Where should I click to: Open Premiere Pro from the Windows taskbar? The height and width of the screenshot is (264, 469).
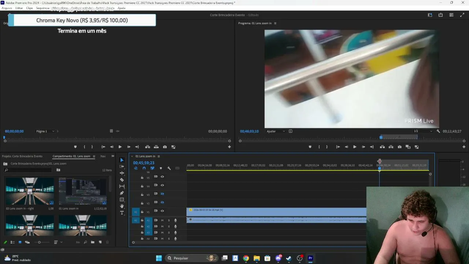310,258
